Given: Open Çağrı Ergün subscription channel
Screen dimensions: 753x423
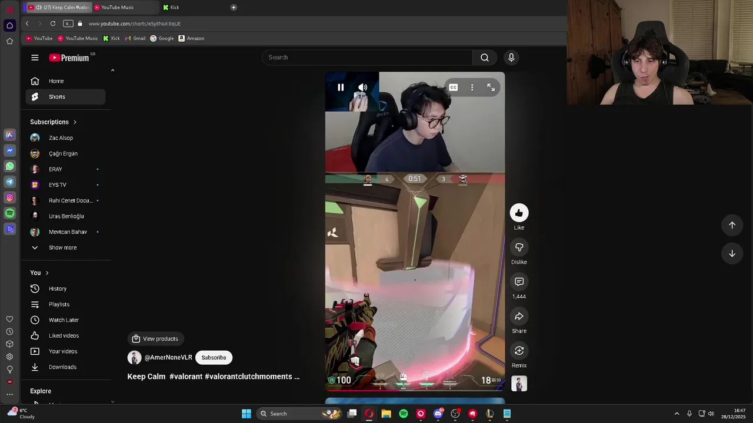Looking at the screenshot, I should click(x=65, y=153).
